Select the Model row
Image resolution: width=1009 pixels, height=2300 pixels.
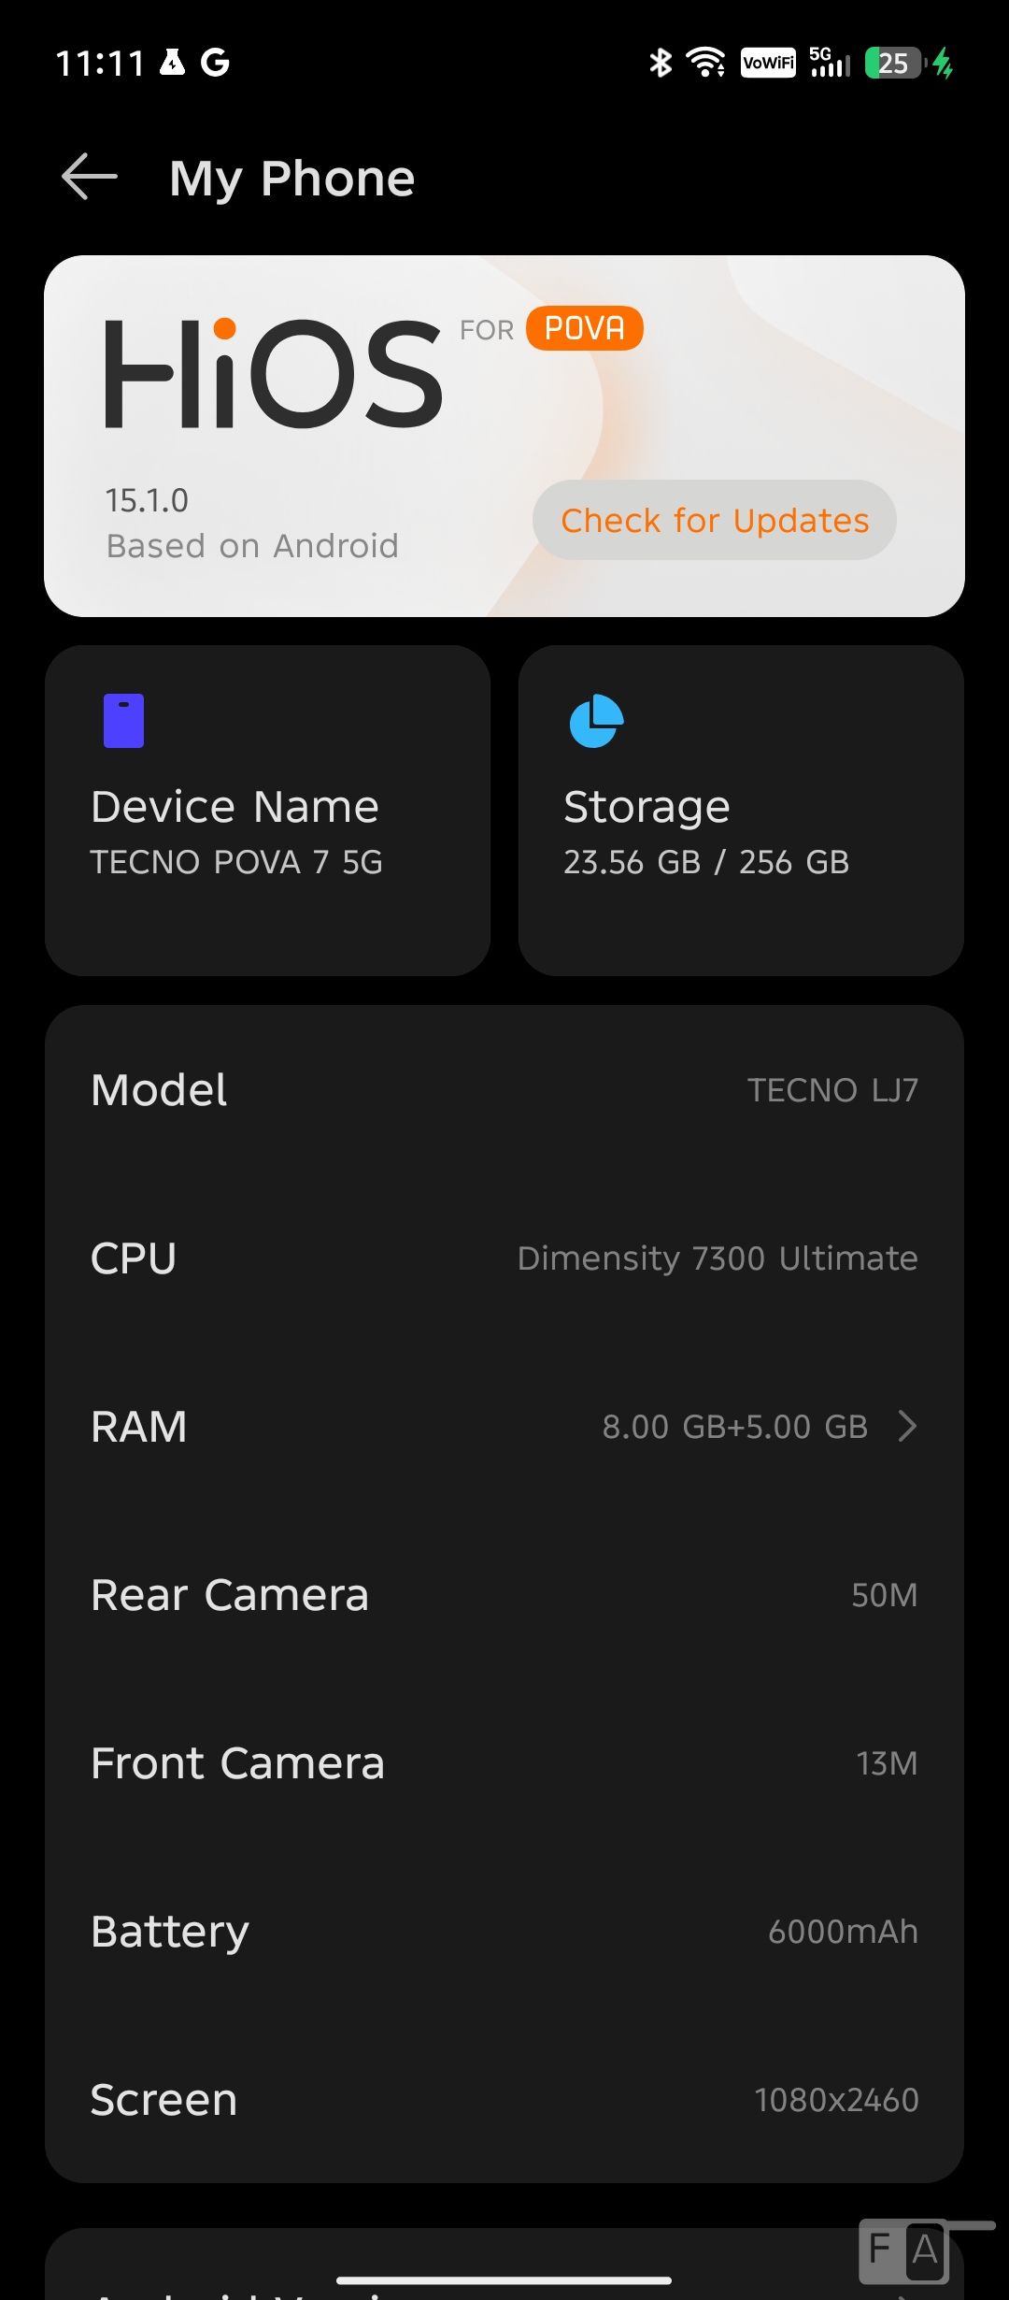(x=504, y=1089)
